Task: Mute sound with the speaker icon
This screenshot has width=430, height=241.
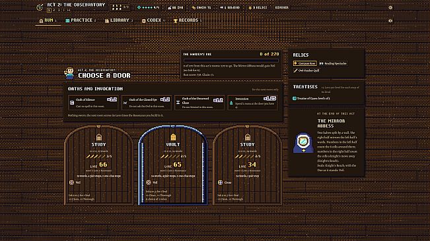Action: point(390,20)
